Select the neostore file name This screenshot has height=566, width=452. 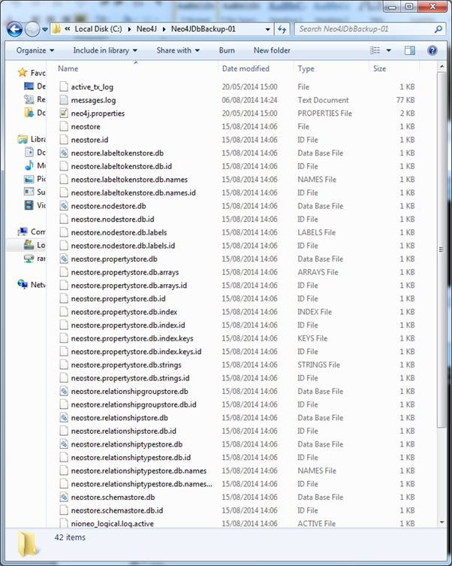pos(86,127)
